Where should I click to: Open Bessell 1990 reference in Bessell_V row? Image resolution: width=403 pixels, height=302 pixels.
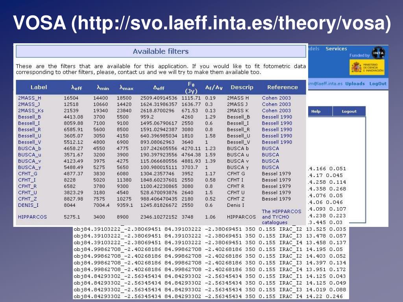(277, 142)
